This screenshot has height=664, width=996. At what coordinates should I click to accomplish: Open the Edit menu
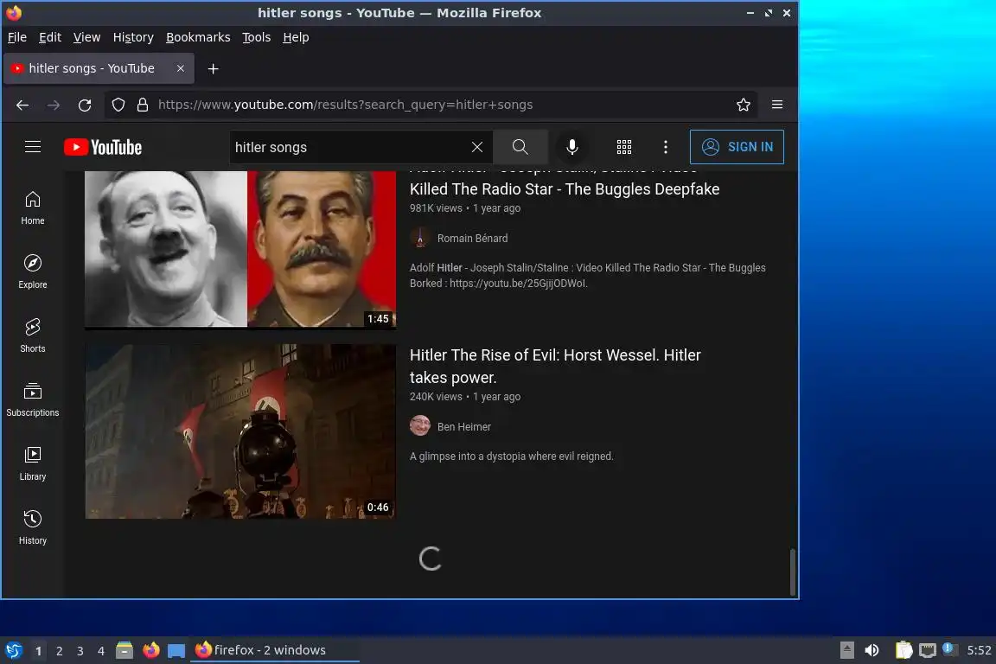click(50, 37)
